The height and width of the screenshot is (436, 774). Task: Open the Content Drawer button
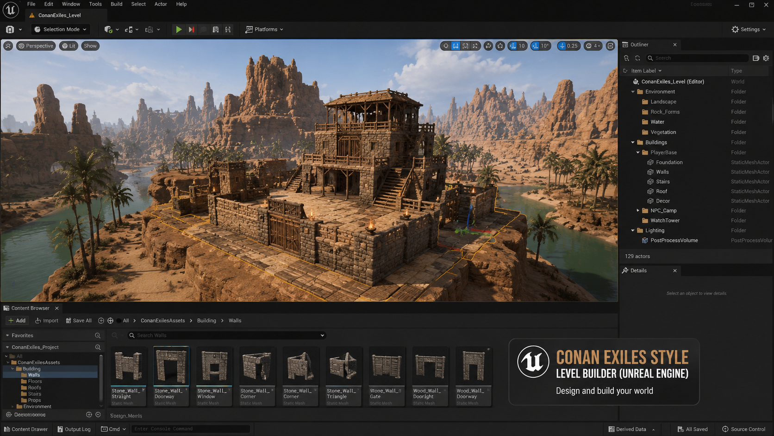pos(26,429)
